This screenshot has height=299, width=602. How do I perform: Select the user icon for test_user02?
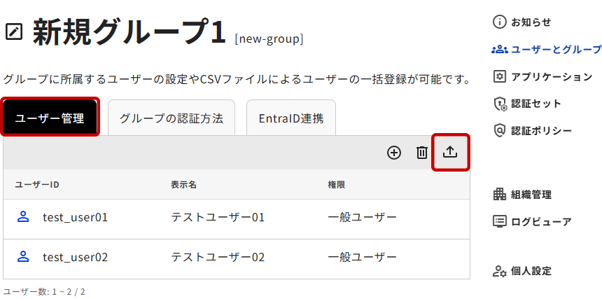click(23, 257)
